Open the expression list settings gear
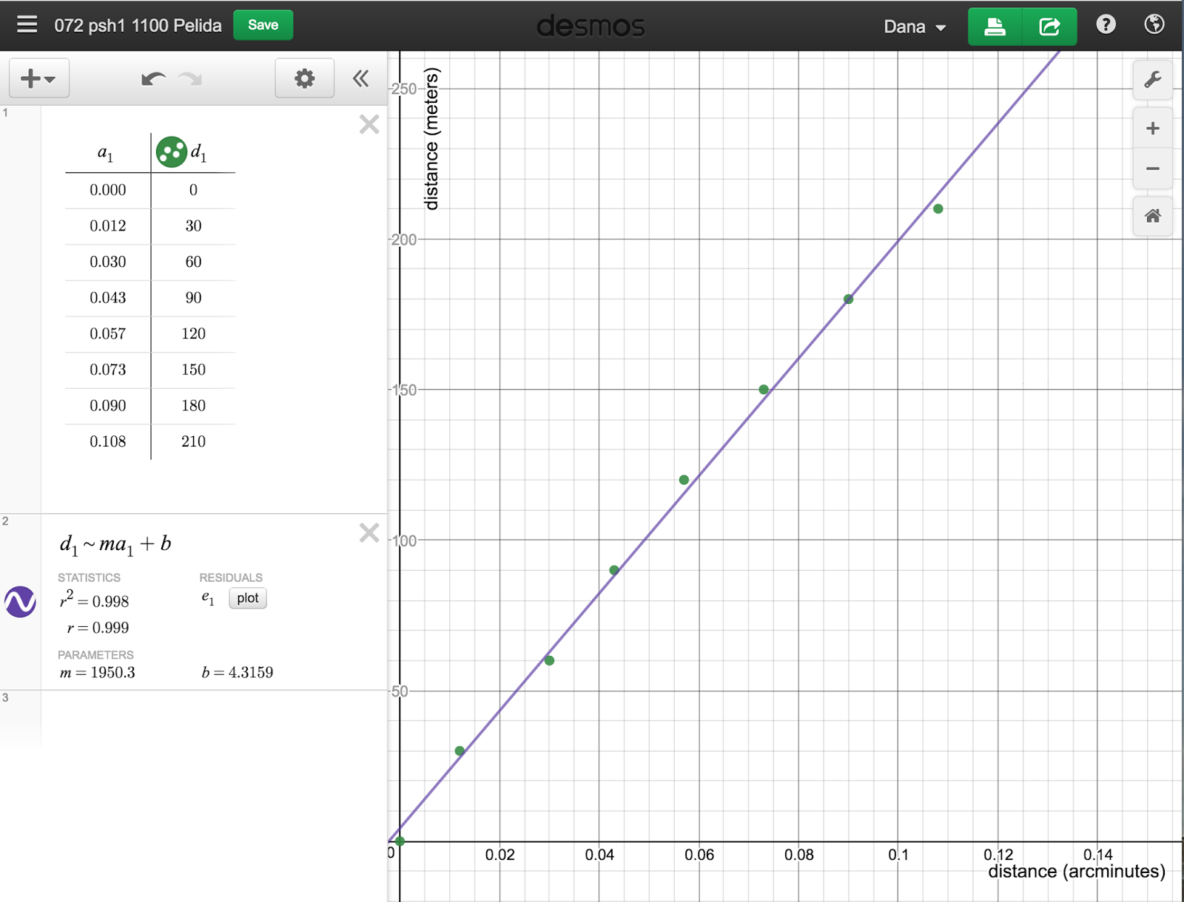Viewport: 1184px width, 902px height. pos(304,78)
